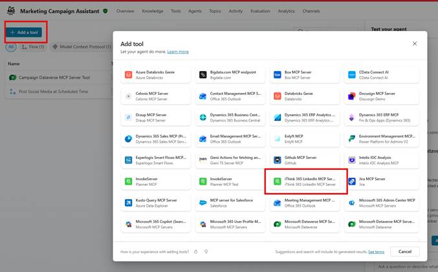Select the MCP server for Salesforce icon
Viewport: 438px width, 272px height.
click(203, 202)
